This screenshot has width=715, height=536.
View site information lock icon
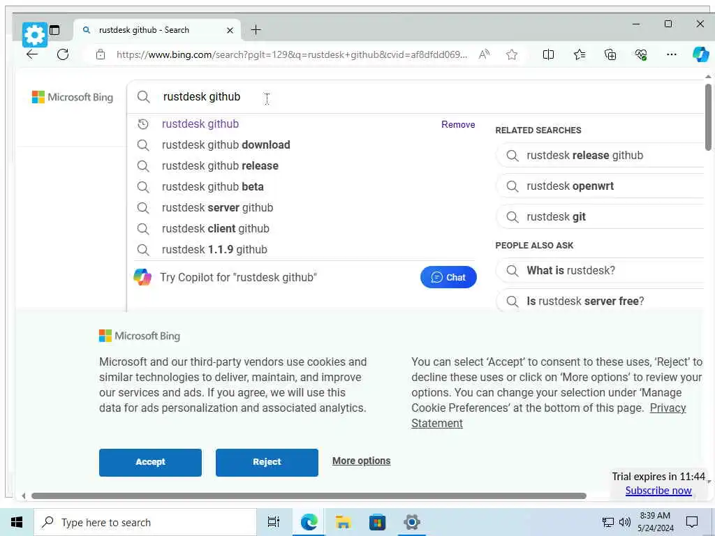pyautogui.click(x=101, y=54)
